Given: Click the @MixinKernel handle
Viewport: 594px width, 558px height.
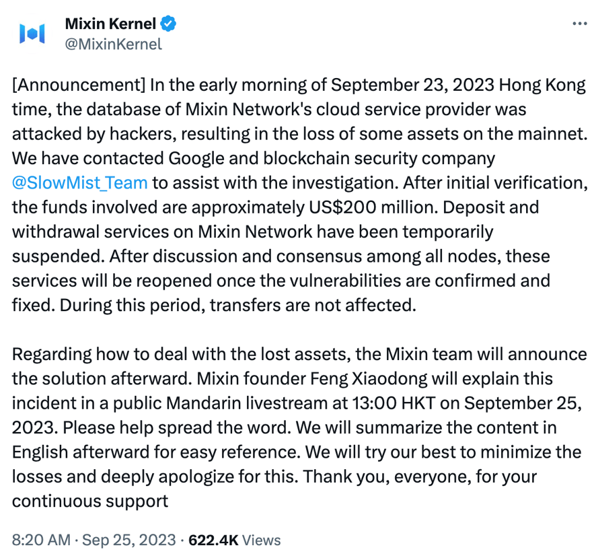Looking at the screenshot, I should [113, 42].
